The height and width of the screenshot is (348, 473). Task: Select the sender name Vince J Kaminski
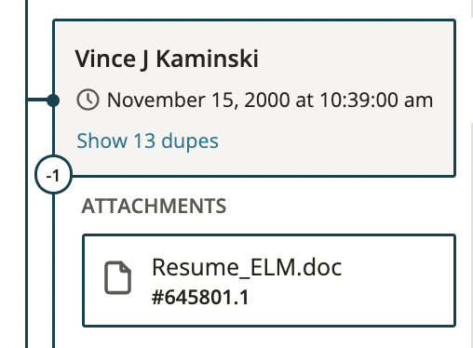coord(167,59)
